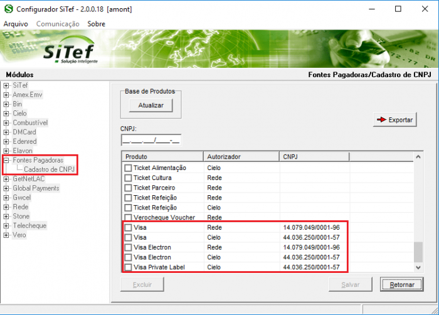Screen dimensions: 439x315
Task: Sort by the CNPJ column header
Action: click(314, 157)
